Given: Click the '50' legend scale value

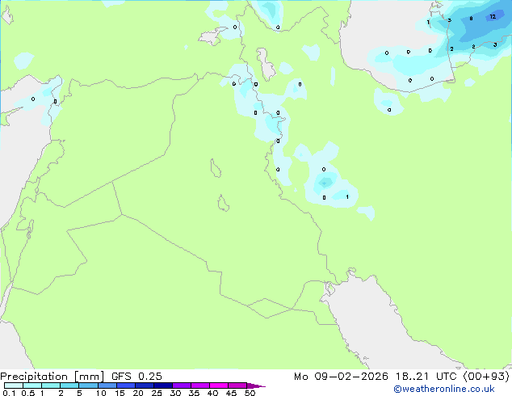Looking at the screenshot, I should (x=250, y=393).
